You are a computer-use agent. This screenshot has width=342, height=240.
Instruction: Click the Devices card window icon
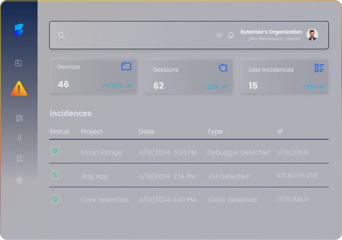(x=126, y=66)
